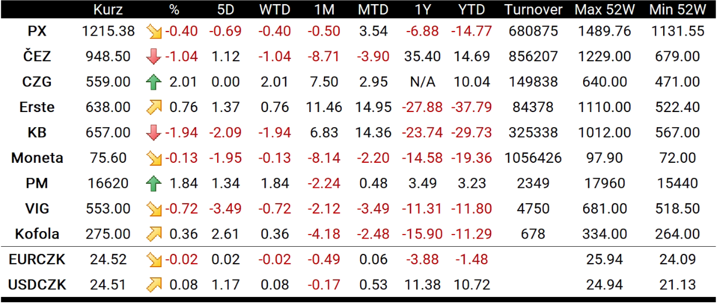Select the Min 52W column header
Viewport: 718px width, 304px height.
pyautogui.click(x=677, y=10)
